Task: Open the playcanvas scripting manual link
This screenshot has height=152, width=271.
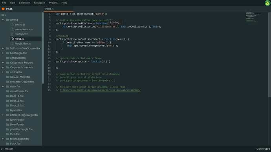Action: click(100, 90)
